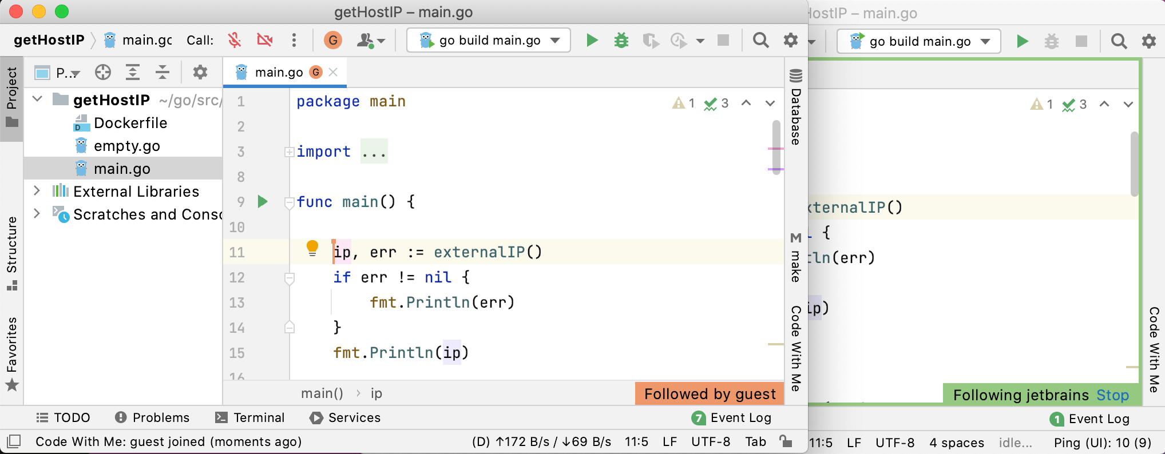This screenshot has width=1165, height=454.
Task: Click the yellow intention lightbulb icon
Action: (312, 248)
